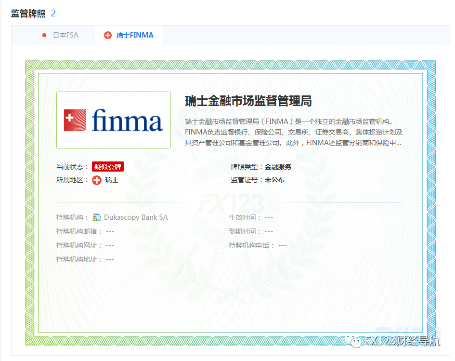Click the FINMA description paragraph
455x361 pixels.
tap(294, 132)
